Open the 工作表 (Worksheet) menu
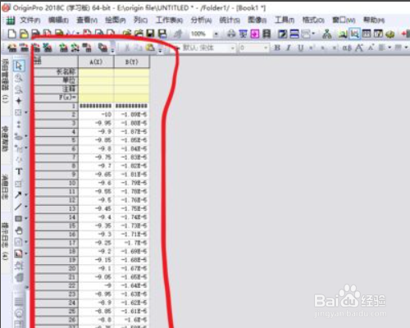Image resolution: width=410 pixels, height=328 pixels. [169, 20]
